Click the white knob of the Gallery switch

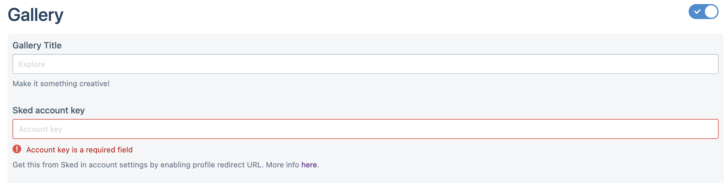[x=711, y=12]
